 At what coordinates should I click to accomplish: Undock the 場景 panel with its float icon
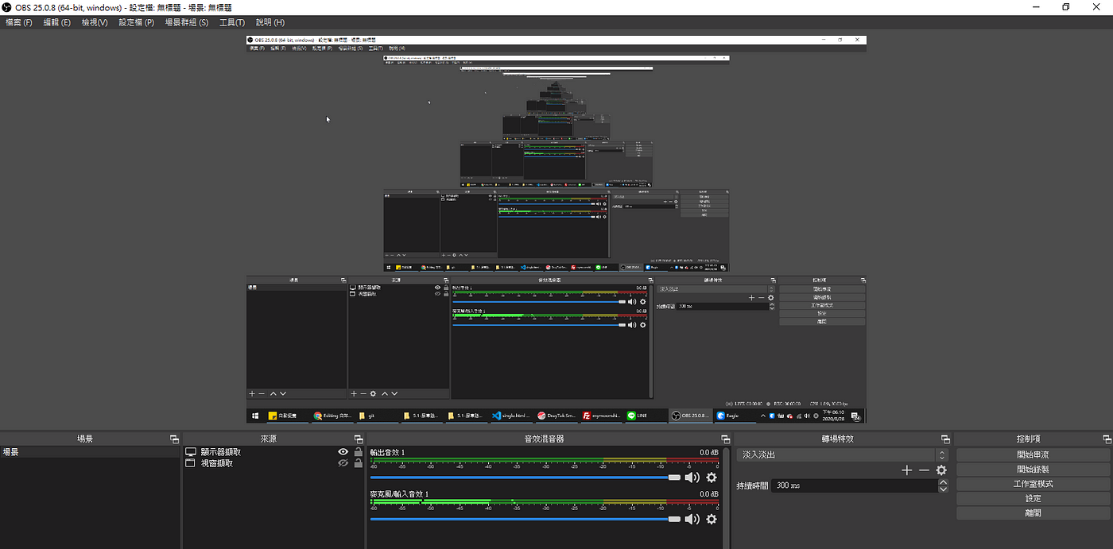point(174,439)
